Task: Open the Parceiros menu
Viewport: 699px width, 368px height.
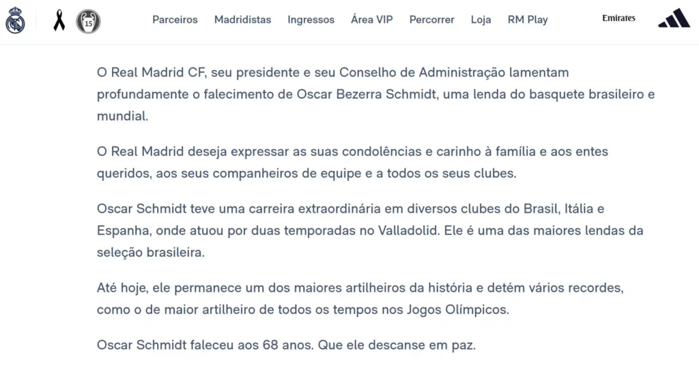Action: click(175, 20)
